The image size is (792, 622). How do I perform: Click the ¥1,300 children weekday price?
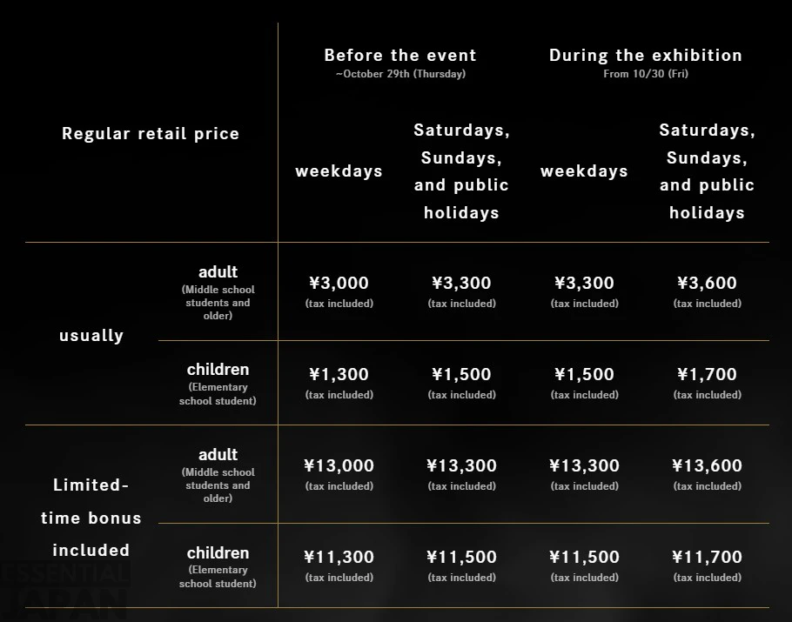coord(339,374)
